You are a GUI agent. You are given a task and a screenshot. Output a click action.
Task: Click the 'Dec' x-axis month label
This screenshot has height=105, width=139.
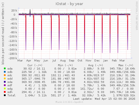pyautogui.click(x=97, y=61)
